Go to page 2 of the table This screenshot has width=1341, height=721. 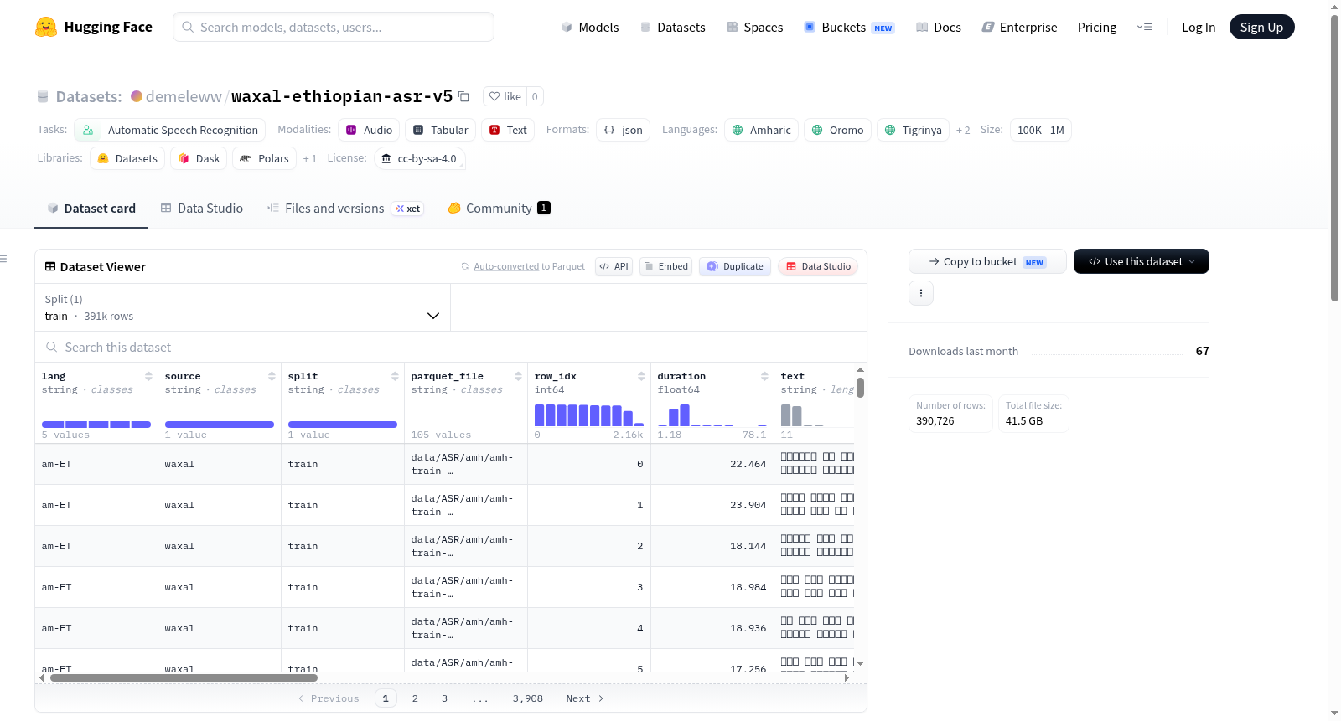click(415, 698)
